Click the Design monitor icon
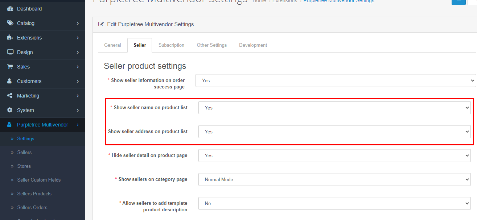This screenshot has width=477, height=220. (x=10, y=52)
